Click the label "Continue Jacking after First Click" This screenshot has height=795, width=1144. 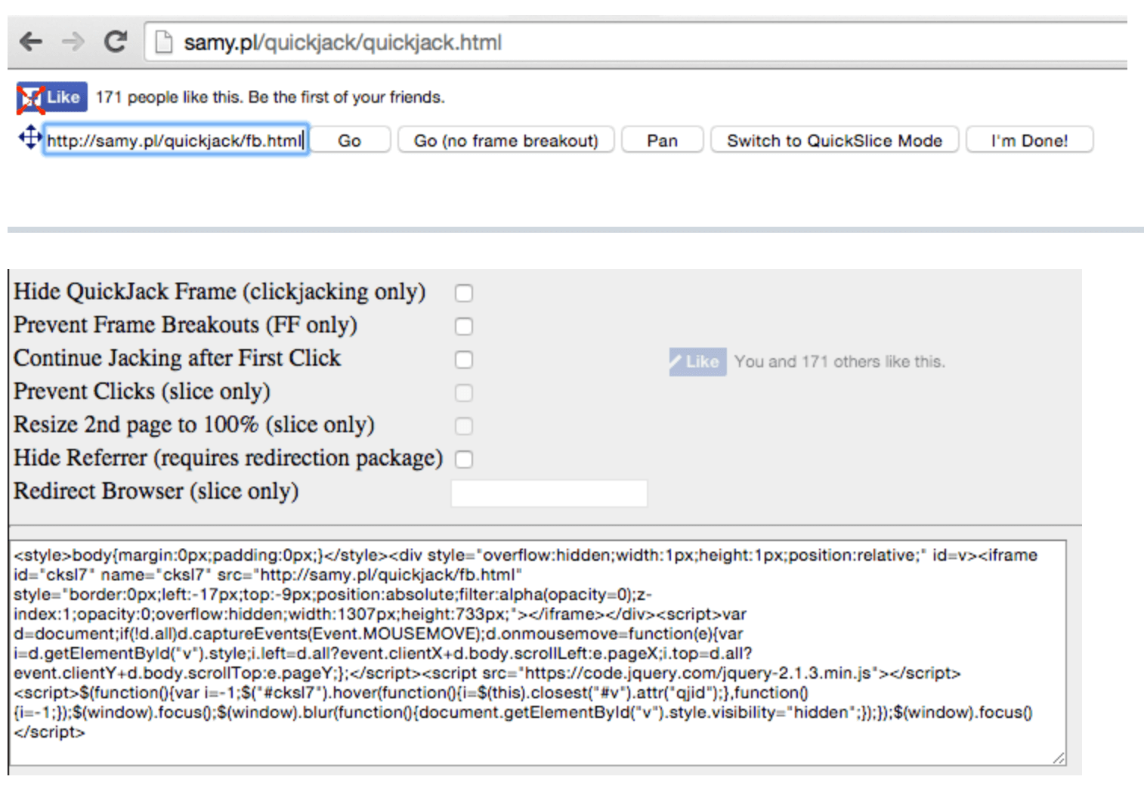178,358
